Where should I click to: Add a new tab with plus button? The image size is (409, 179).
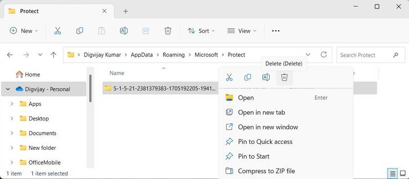[x=126, y=11]
